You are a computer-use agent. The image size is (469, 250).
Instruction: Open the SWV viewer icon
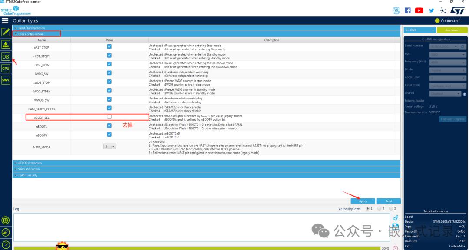pos(6,80)
